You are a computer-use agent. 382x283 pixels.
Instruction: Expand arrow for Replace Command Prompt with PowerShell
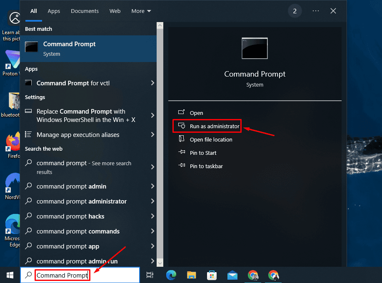pyautogui.click(x=152, y=115)
